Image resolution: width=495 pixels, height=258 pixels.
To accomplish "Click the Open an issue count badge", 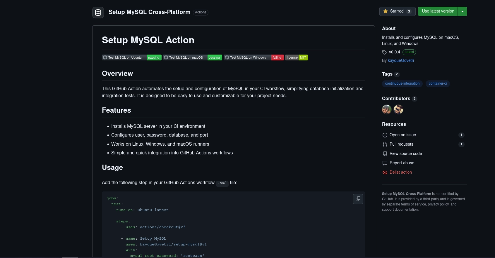I will [x=461, y=135].
